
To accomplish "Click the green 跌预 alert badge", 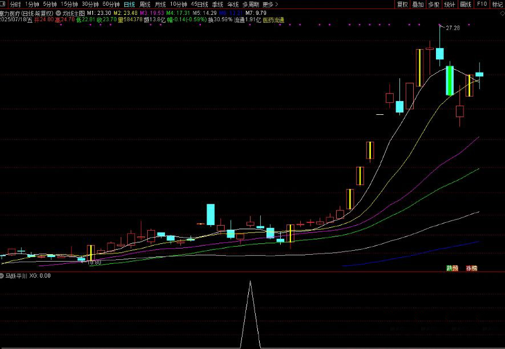I will (452, 268).
